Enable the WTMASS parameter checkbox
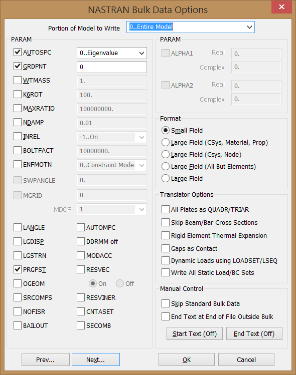 pyautogui.click(x=18, y=80)
